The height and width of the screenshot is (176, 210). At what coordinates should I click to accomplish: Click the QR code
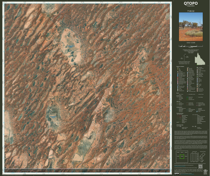(x=200, y=166)
